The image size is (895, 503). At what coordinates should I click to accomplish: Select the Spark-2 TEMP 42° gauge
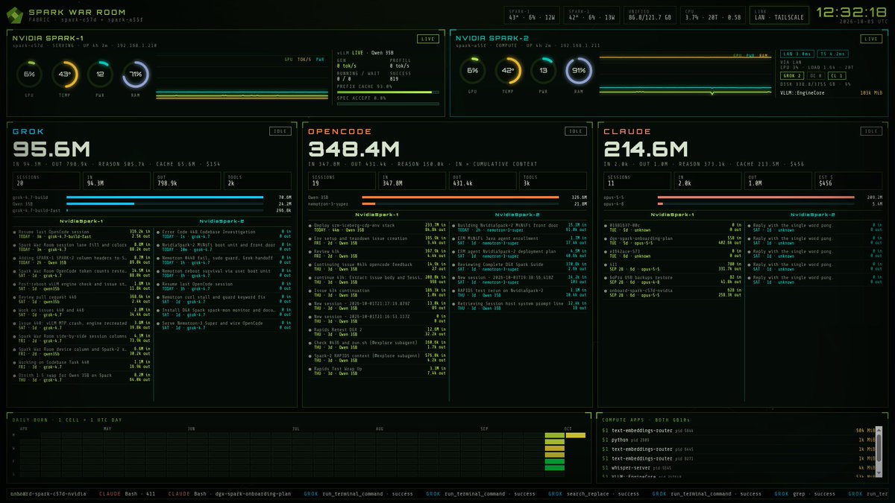tap(508, 70)
